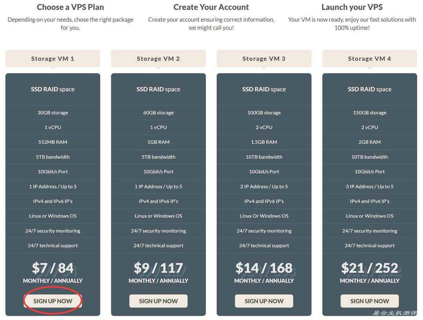Click the 30GB storage feature row
Viewport: 423px width, 320px height.
(53, 113)
